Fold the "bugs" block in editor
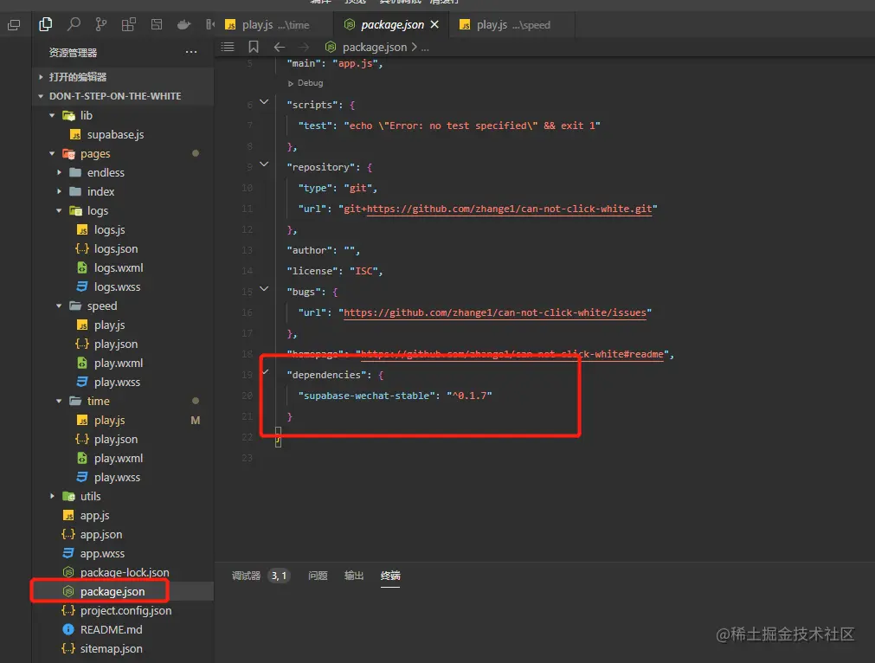This screenshot has width=875, height=663. tap(265, 288)
